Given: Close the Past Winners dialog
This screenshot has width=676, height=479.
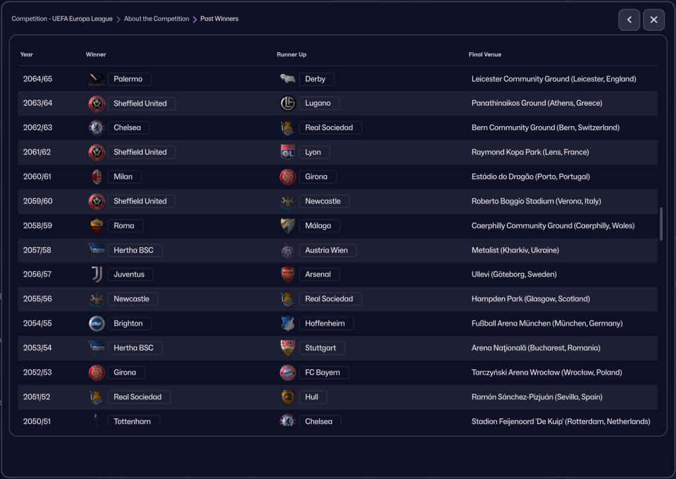Looking at the screenshot, I should coord(654,20).
